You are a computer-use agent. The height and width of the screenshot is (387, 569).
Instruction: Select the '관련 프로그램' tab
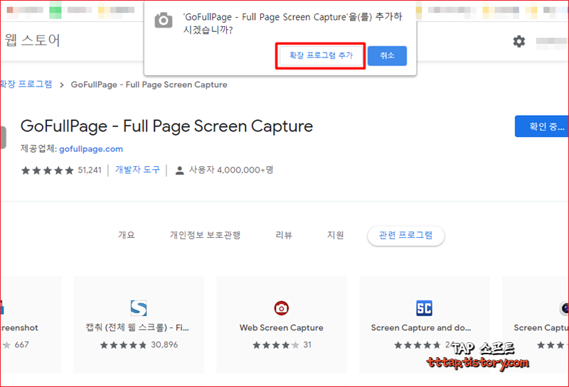(405, 236)
